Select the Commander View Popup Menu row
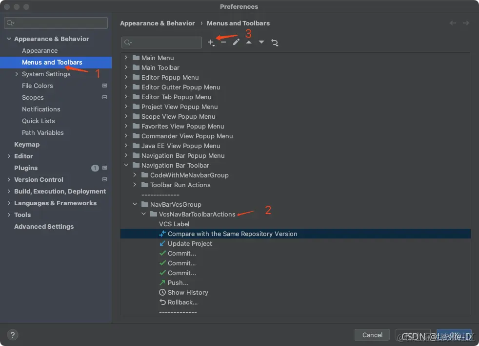 (296, 136)
